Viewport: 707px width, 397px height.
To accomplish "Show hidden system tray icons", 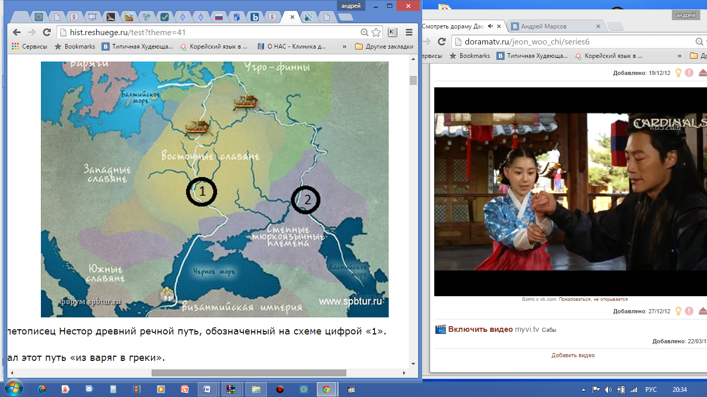I will pos(584,390).
